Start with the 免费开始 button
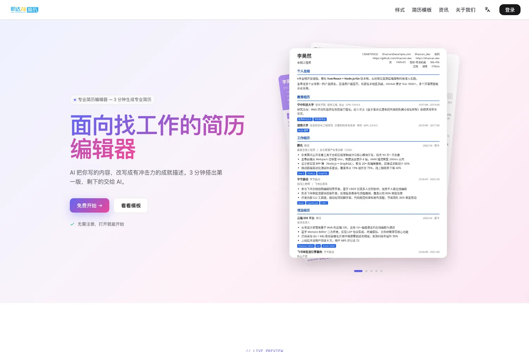 pos(90,206)
